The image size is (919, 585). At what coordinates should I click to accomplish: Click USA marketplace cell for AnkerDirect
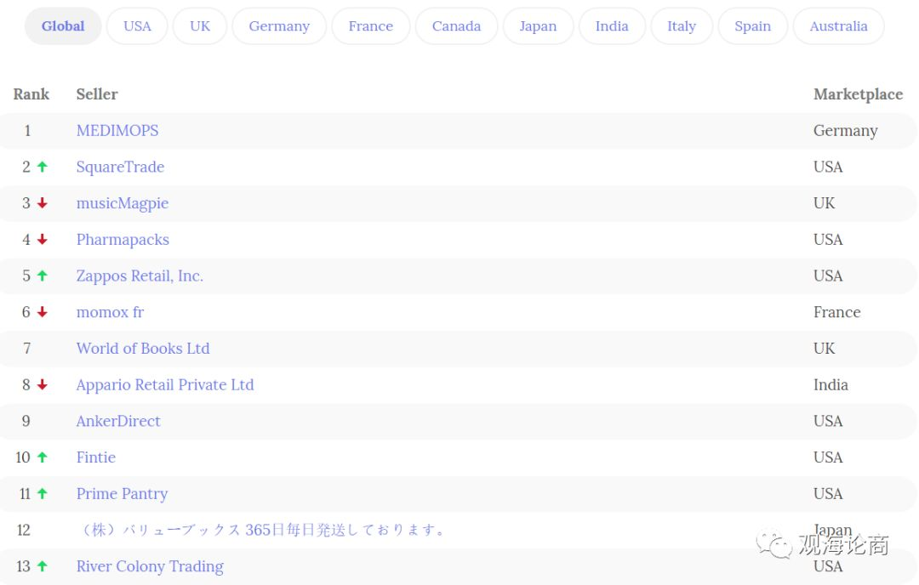pos(828,421)
